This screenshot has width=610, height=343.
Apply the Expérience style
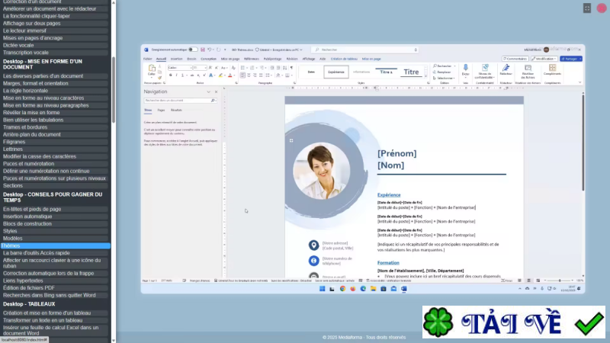tap(336, 72)
